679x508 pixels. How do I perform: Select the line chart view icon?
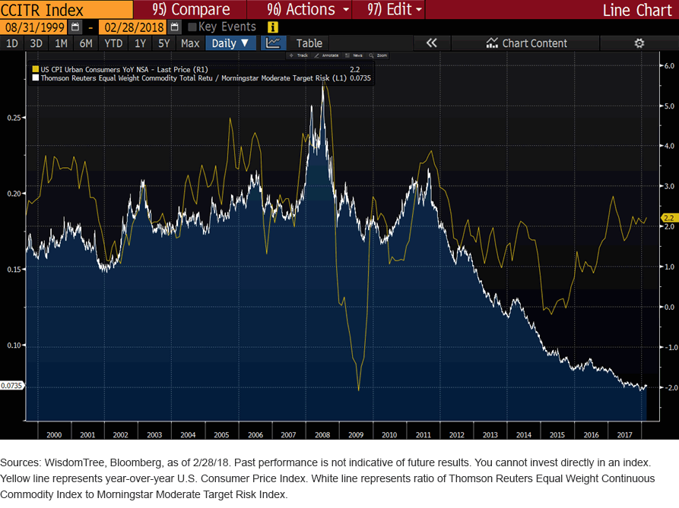(x=273, y=43)
